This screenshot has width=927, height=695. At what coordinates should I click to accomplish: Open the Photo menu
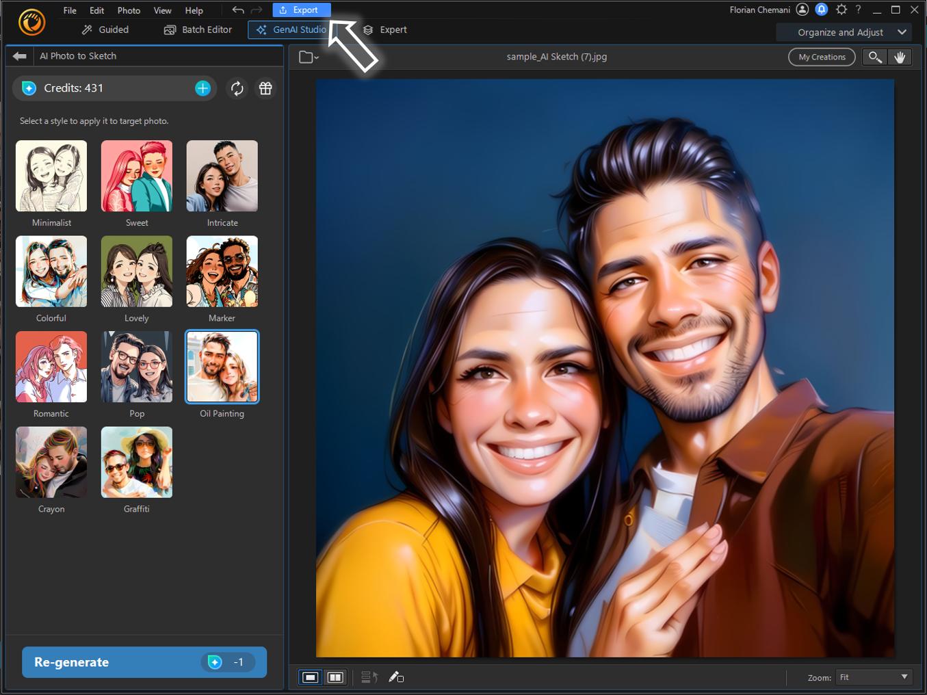click(129, 10)
